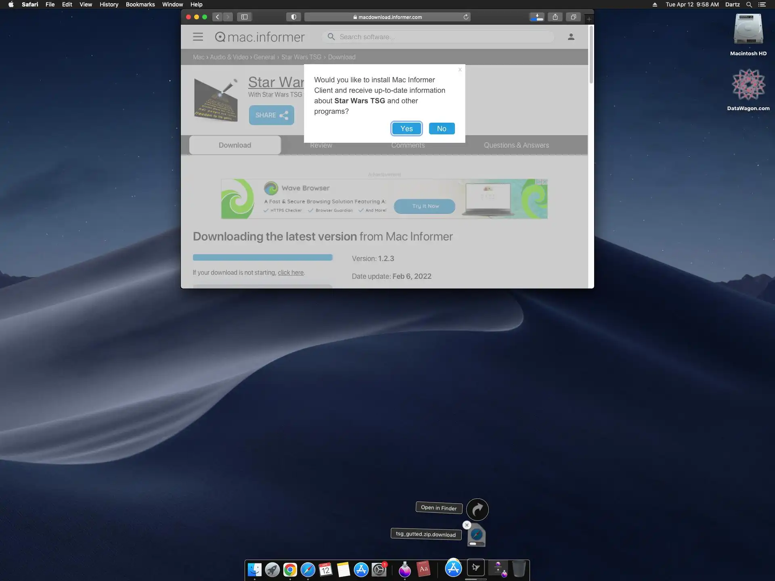This screenshot has height=581, width=775.
Task: Toggle Safari sidebar button
Action: point(244,17)
